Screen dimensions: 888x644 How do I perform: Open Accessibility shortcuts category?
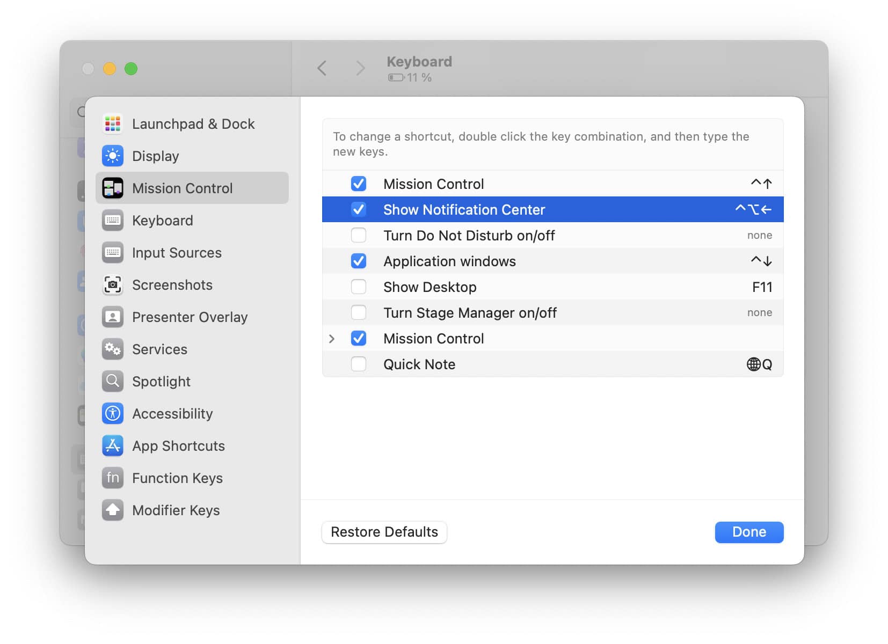192,414
